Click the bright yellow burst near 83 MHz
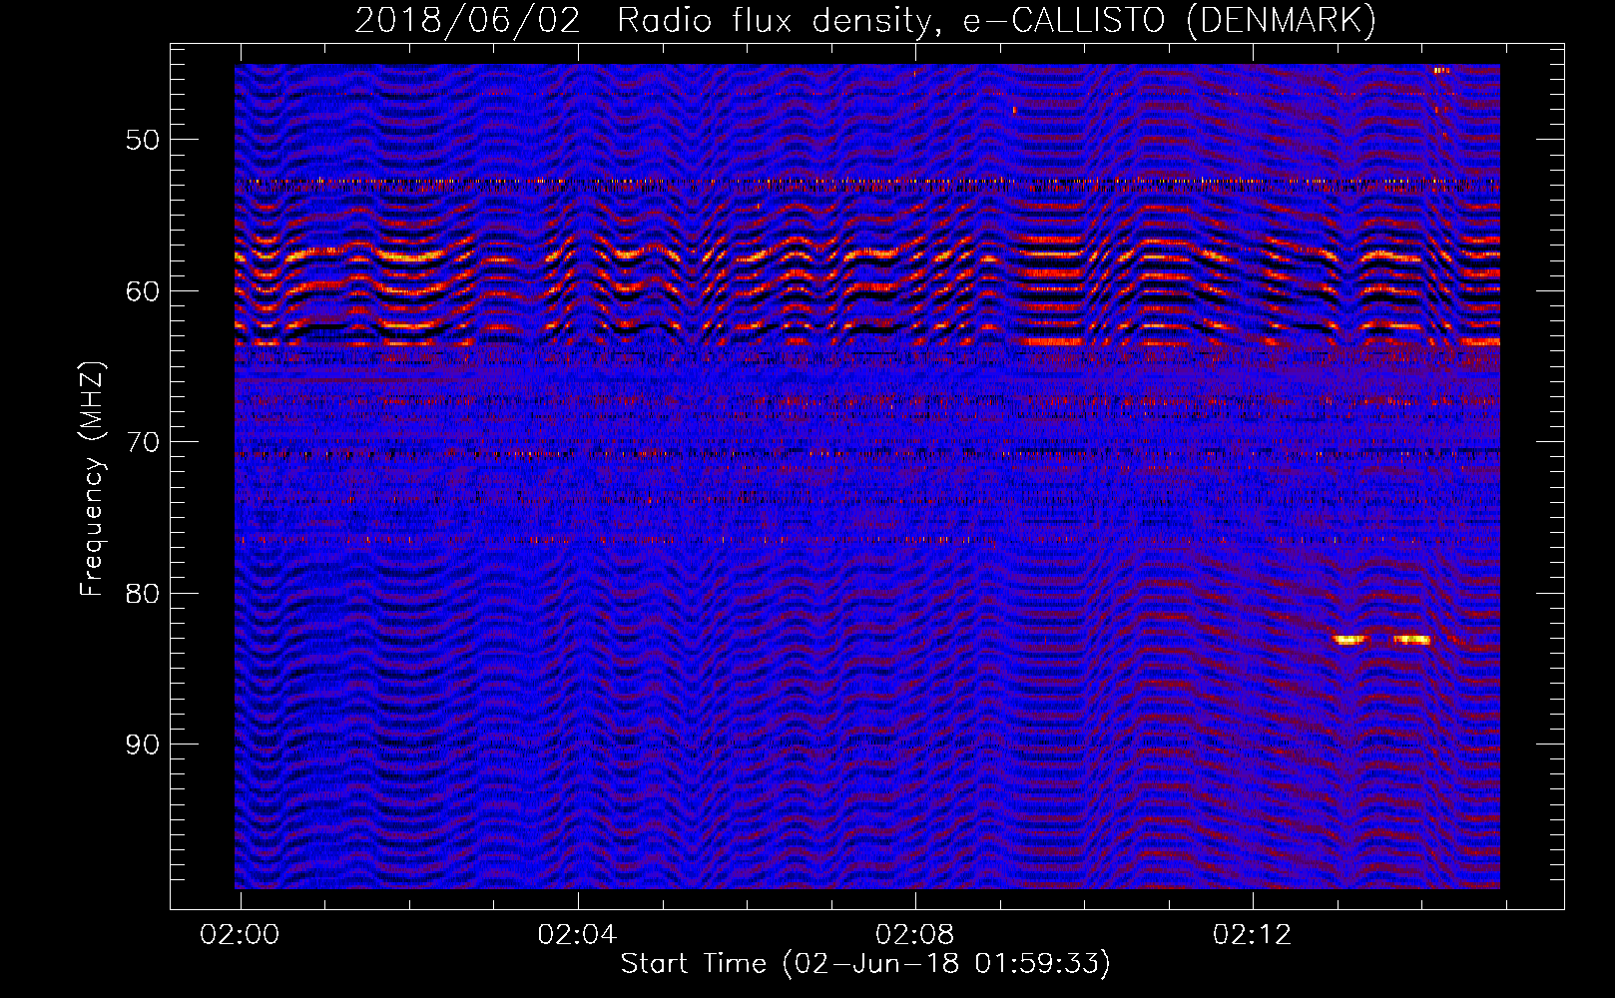Image resolution: width=1615 pixels, height=998 pixels. [1382, 640]
